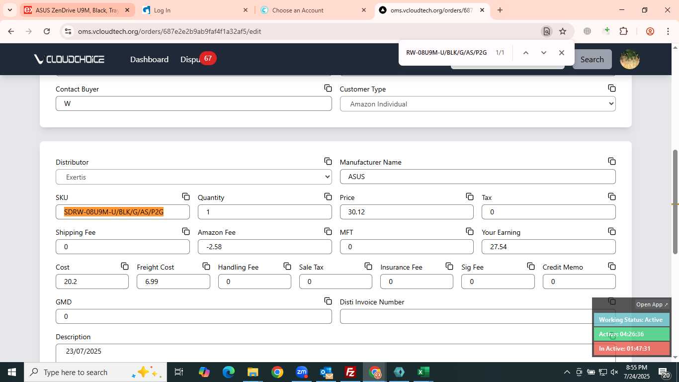This screenshot has width=679, height=382.
Task: Copy the Your Earning value
Action: [612, 231]
